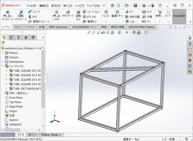Pin the menu bar with pushpin icon

click(104, 5)
